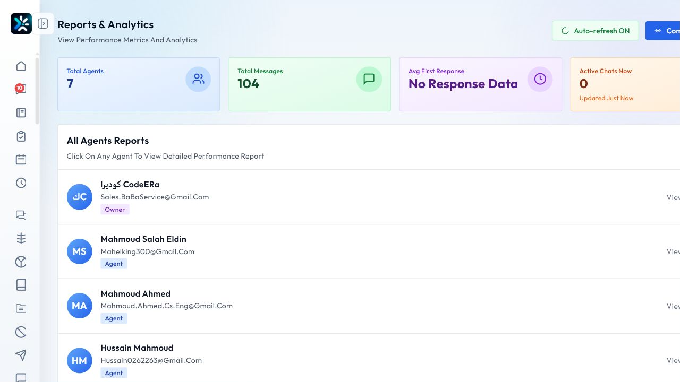
Task: Open Mahmoud Salah Eldin's agent report
Action: [x=369, y=252]
